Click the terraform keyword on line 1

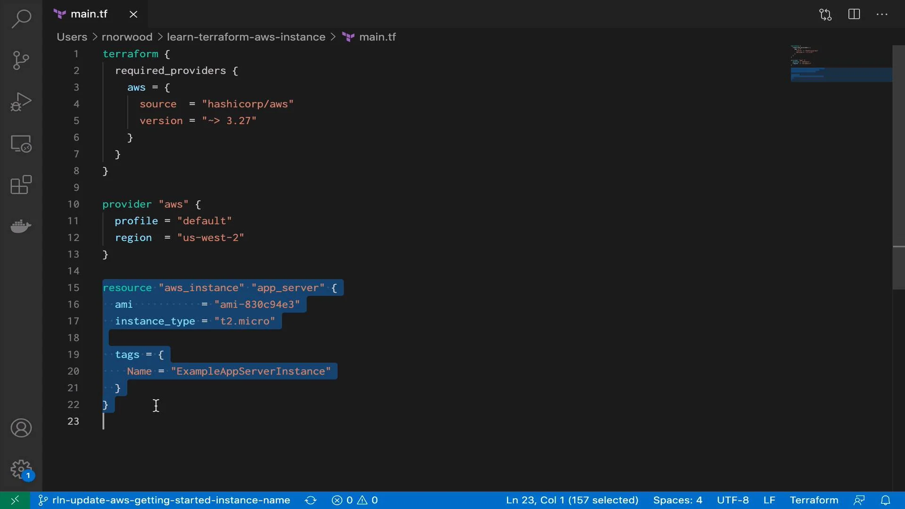point(131,54)
